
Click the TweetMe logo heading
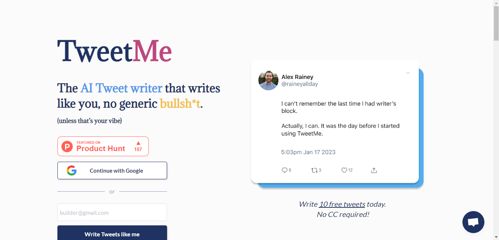[114, 50]
